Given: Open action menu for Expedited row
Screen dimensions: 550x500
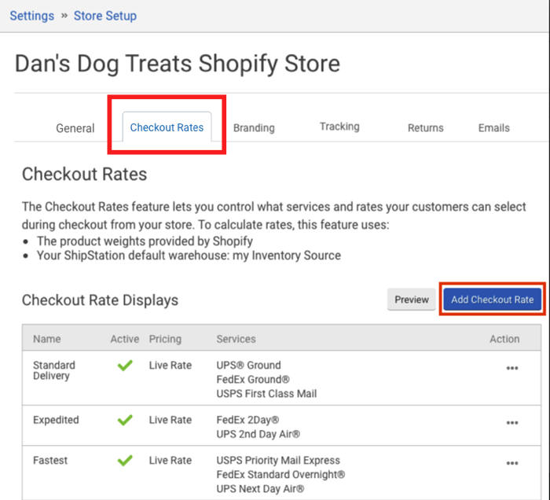Looking at the screenshot, I should tap(512, 422).
